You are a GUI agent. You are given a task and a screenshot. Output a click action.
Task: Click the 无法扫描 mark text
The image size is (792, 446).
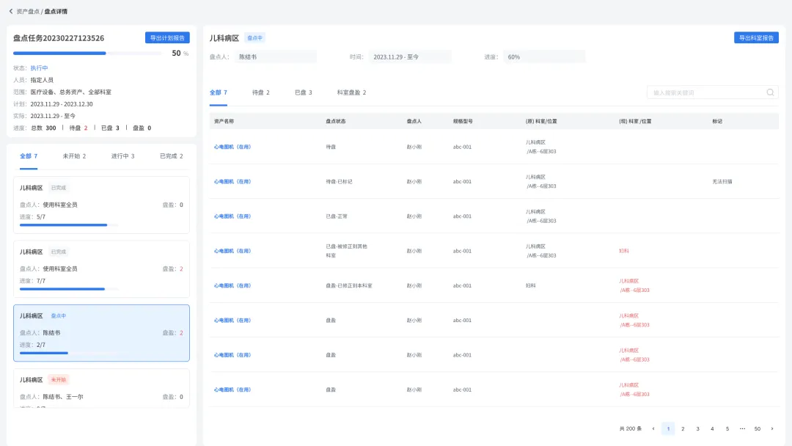[722, 182]
